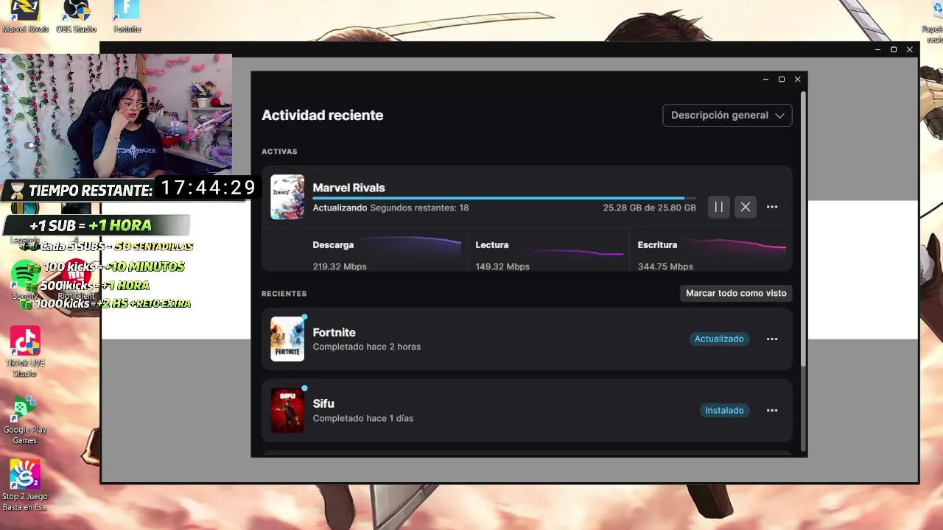Open Fortnite desktop shortcut
The height and width of the screenshot is (530, 943).
127,17
